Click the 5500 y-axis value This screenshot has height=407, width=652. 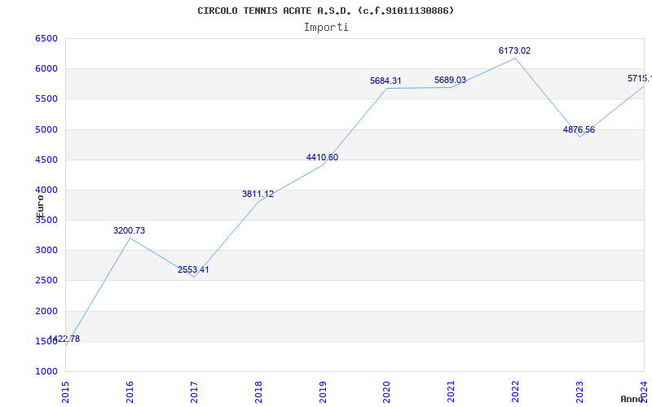point(46,99)
